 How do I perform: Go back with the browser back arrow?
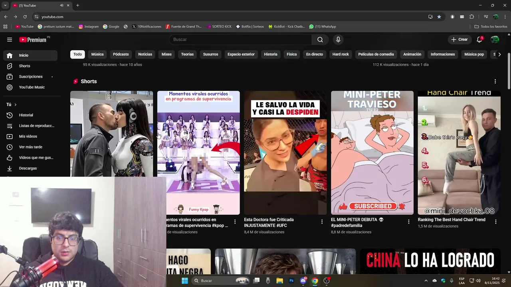[x=6, y=17]
